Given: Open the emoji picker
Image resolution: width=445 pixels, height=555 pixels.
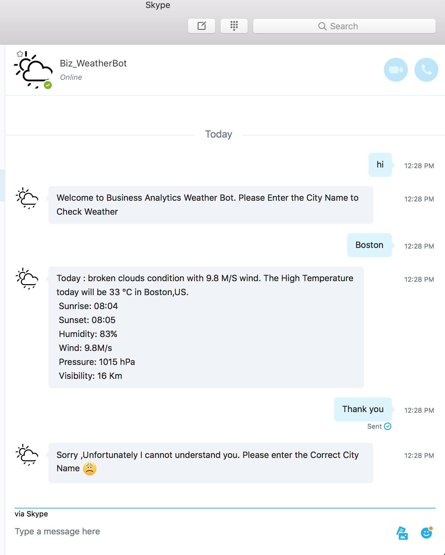Looking at the screenshot, I should click(427, 533).
